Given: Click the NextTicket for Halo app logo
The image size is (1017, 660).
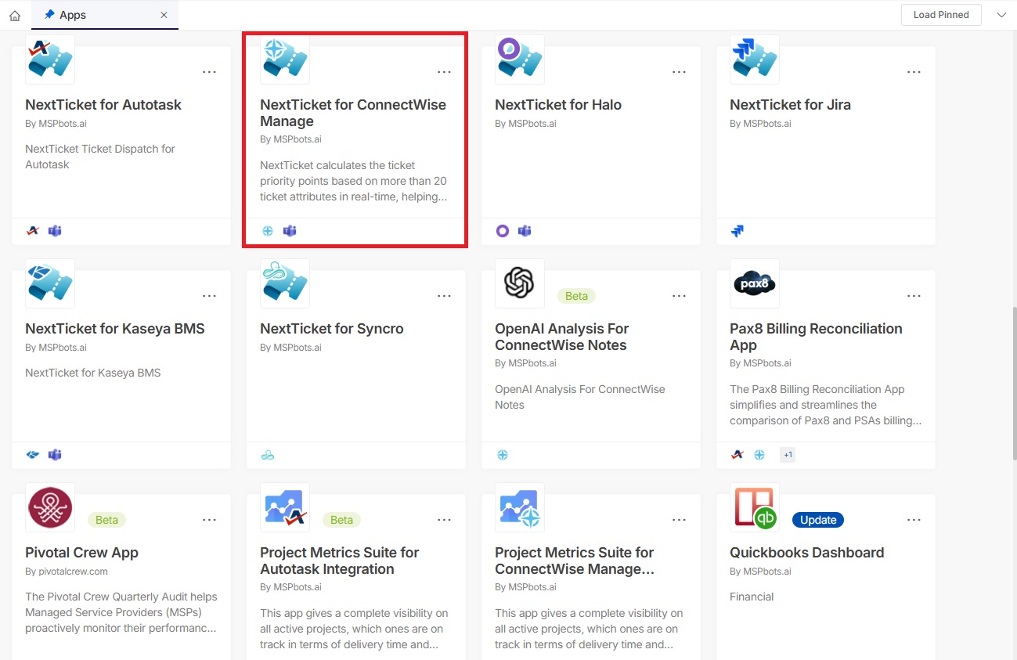Looking at the screenshot, I should (x=520, y=60).
